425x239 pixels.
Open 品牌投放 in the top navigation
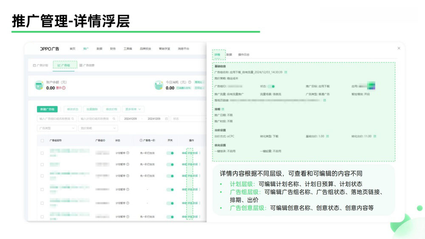[145, 49]
